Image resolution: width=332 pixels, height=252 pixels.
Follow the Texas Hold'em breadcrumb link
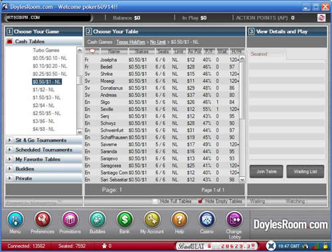pyautogui.click(x=131, y=42)
